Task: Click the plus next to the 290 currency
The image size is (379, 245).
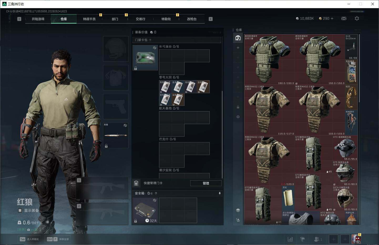Action: 332,18
